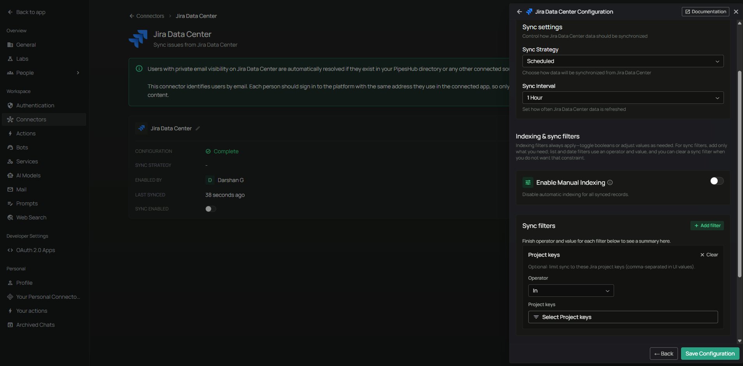The width and height of the screenshot is (743, 366).
Task: Click the Jira Data Center breadcrumb text
Action: coord(196,16)
